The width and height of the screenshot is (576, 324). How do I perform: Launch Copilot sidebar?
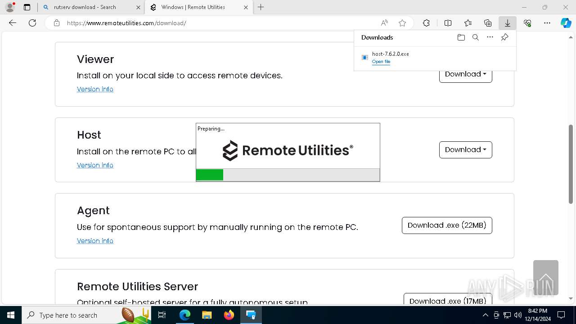pyautogui.click(x=566, y=23)
